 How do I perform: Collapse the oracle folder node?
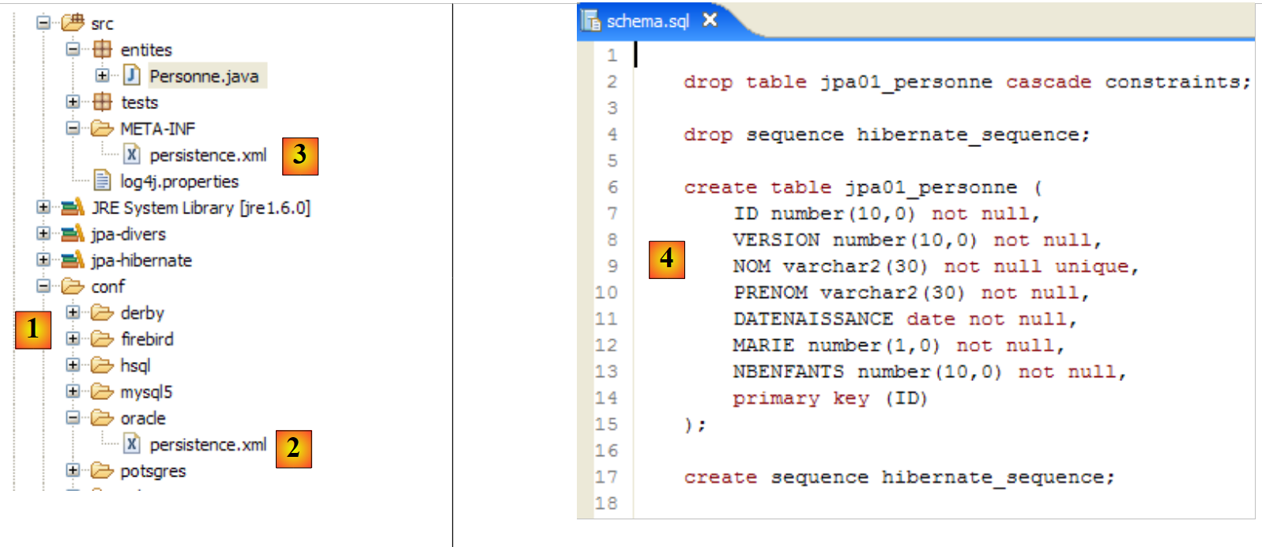[x=73, y=417]
